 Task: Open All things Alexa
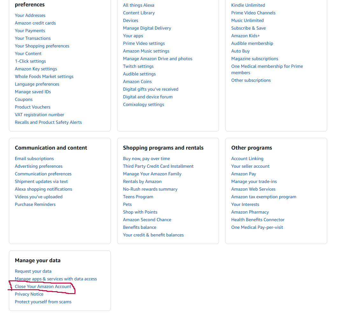tap(139, 5)
